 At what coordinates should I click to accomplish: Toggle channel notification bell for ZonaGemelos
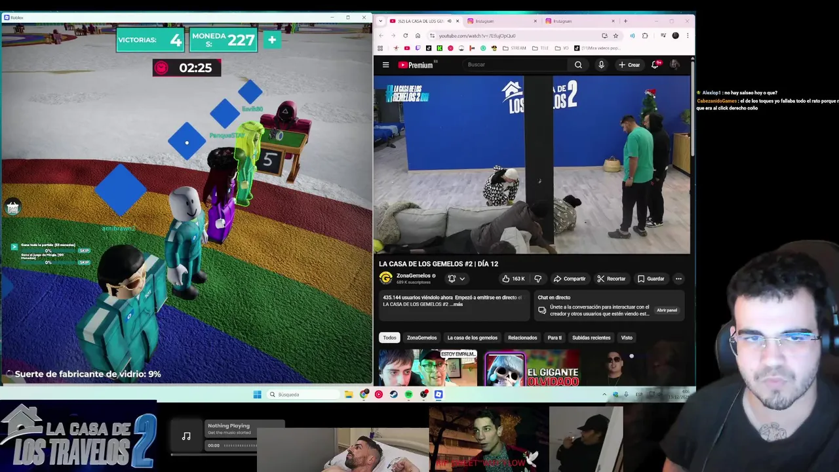[452, 279]
